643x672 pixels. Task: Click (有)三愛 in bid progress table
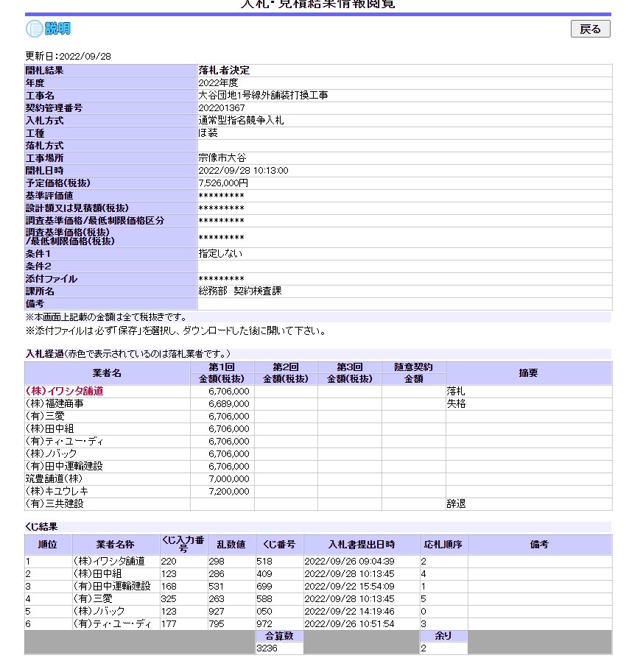coord(45,416)
